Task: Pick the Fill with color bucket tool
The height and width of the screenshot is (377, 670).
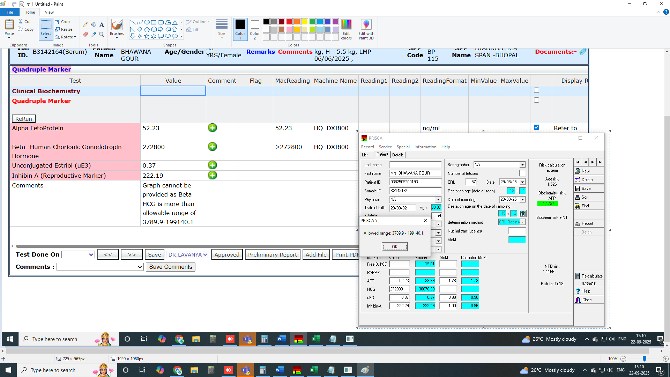Action: tap(94, 25)
